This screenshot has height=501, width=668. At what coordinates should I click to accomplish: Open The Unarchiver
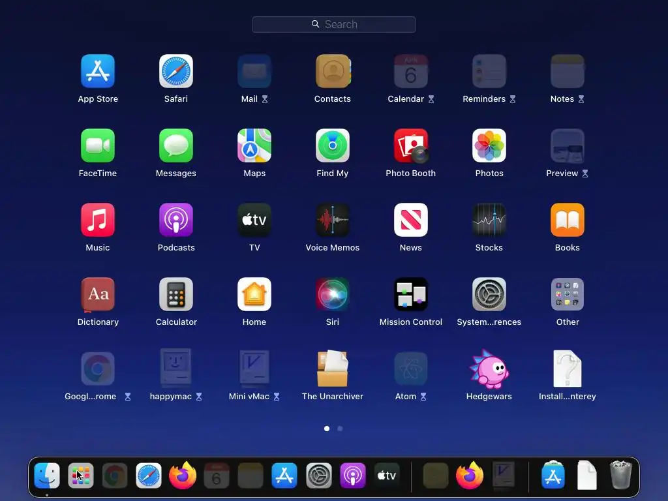coord(333,369)
